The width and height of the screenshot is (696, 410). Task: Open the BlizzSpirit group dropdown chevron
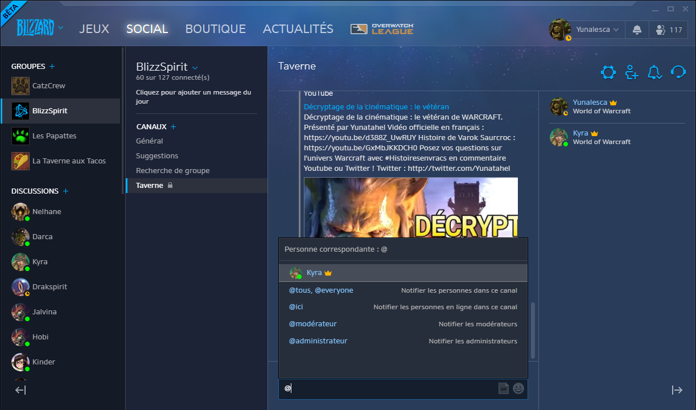195,67
